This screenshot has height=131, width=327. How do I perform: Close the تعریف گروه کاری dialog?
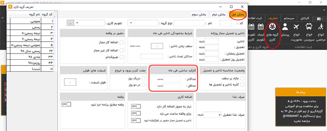(x=242, y=7)
